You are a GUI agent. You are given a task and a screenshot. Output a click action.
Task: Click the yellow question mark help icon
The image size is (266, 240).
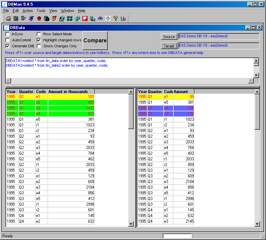116,19
